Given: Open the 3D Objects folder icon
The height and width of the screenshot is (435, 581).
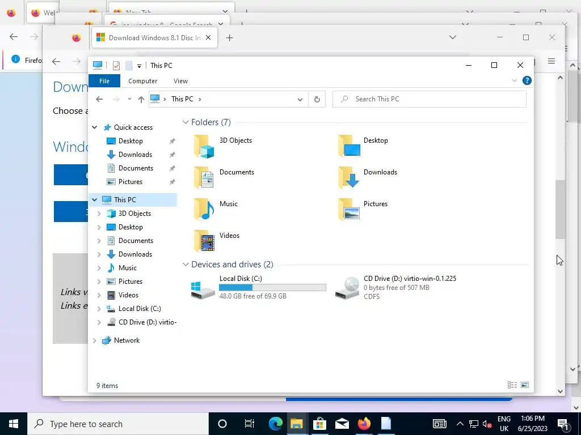Looking at the screenshot, I should click(x=204, y=147).
